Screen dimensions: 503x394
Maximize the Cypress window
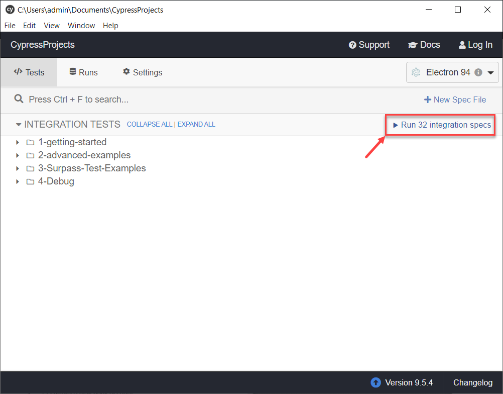(x=458, y=10)
